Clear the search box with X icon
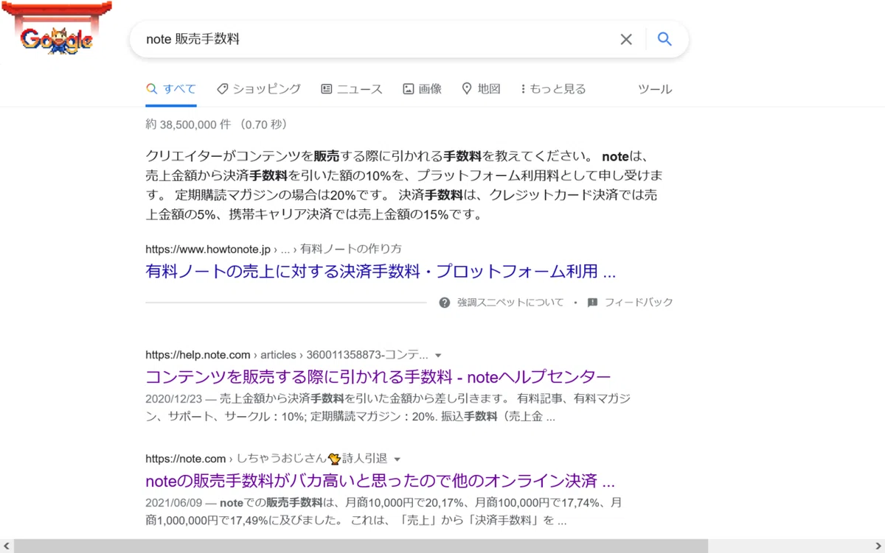885x553 pixels. pyautogui.click(x=626, y=40)
